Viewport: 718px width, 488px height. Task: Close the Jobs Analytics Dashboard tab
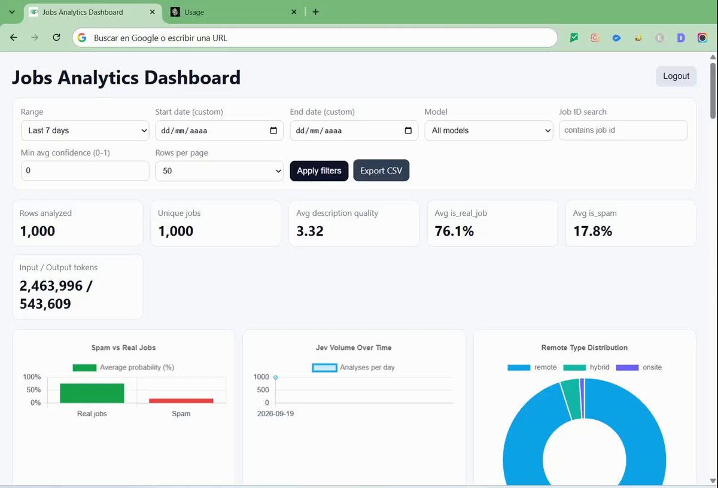pyautogui.click(x=153, y=12)
